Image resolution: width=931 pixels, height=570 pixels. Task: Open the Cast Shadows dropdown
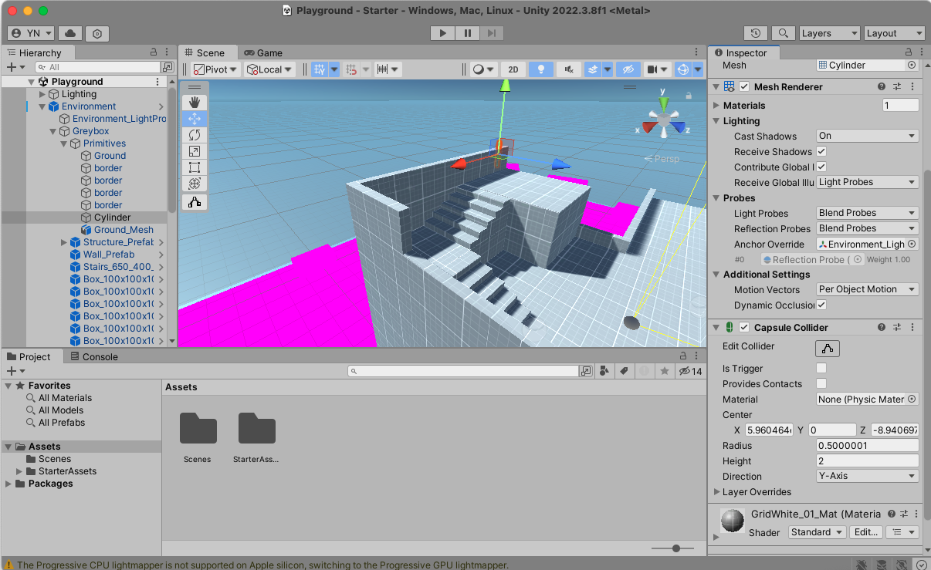click(867, 136)
